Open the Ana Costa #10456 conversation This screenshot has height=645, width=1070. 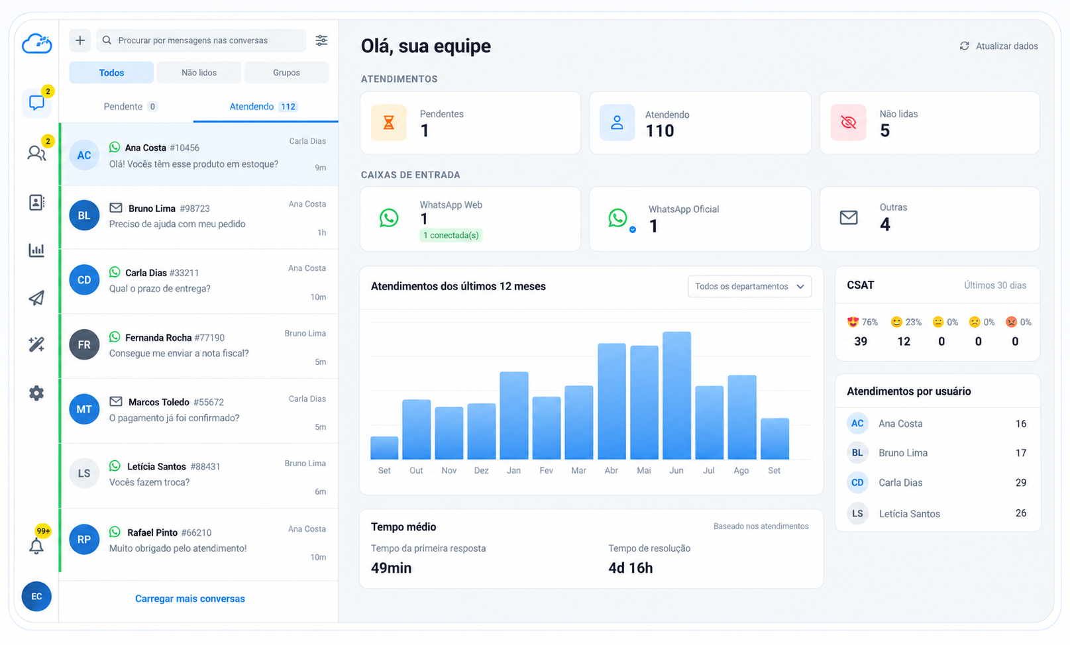(199, 155)
